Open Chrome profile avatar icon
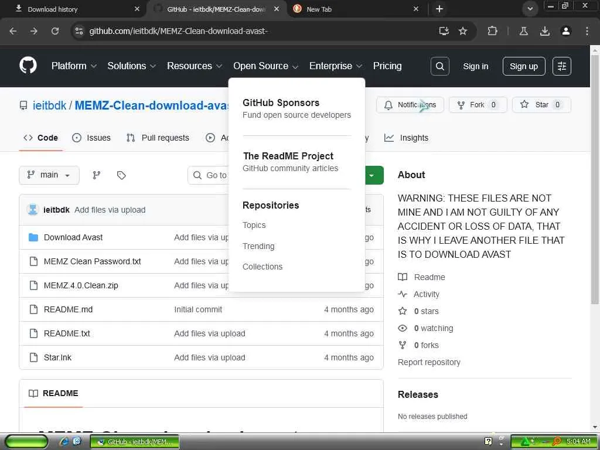 coord(565,31)
